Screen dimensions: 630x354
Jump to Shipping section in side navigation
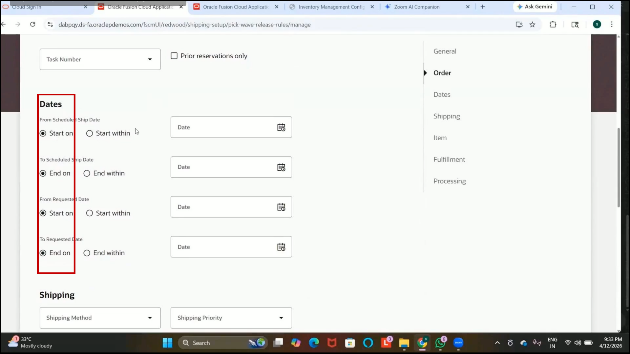[447, 116]
